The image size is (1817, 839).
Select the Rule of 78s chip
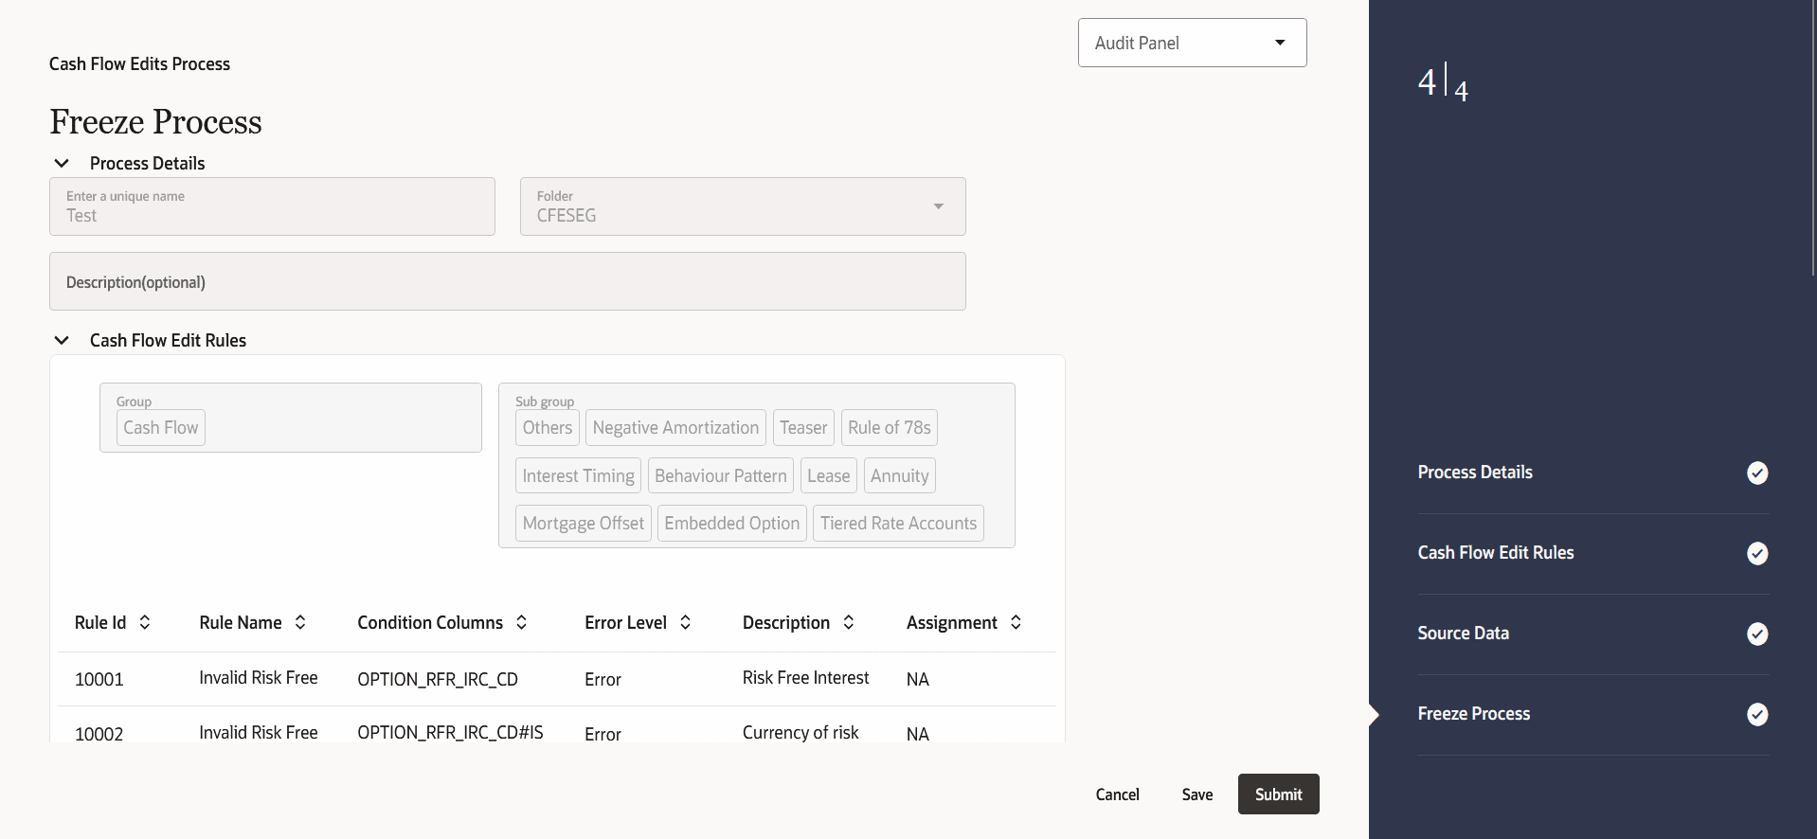click(x=890, y=428)
